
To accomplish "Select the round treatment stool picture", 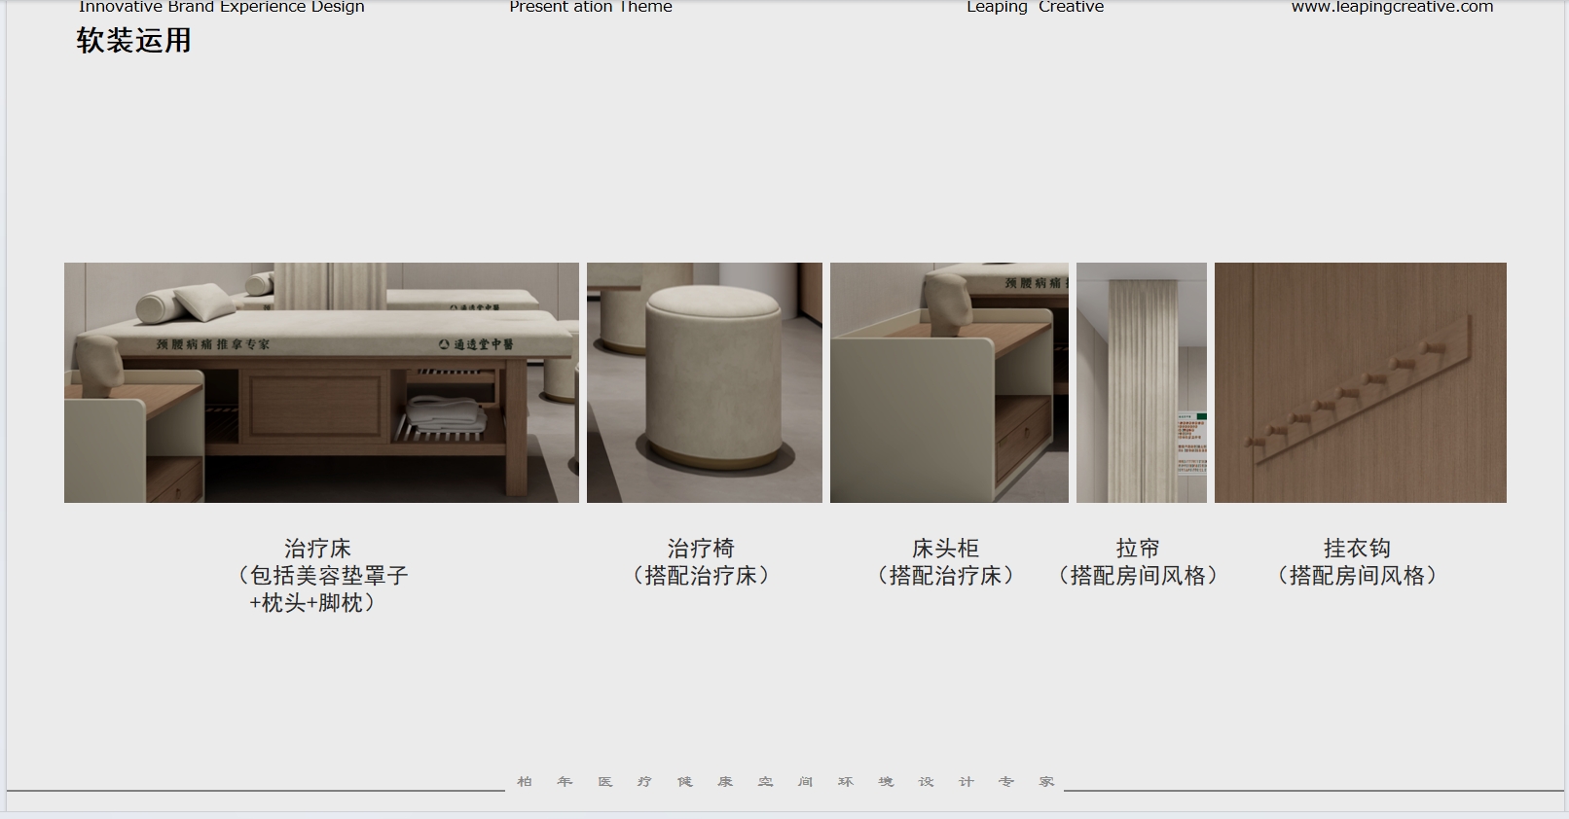I will point(705,382).
